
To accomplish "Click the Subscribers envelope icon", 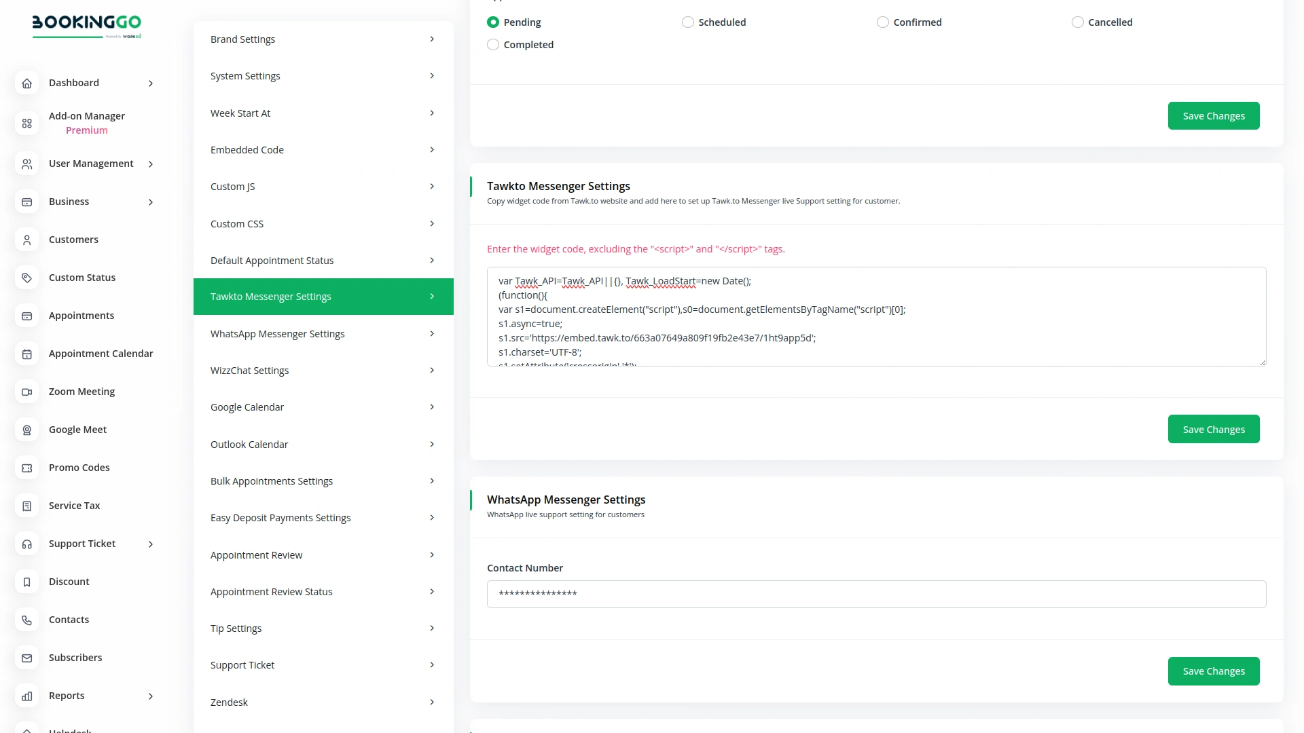I will pyautogui.click(x=27, y=658).
